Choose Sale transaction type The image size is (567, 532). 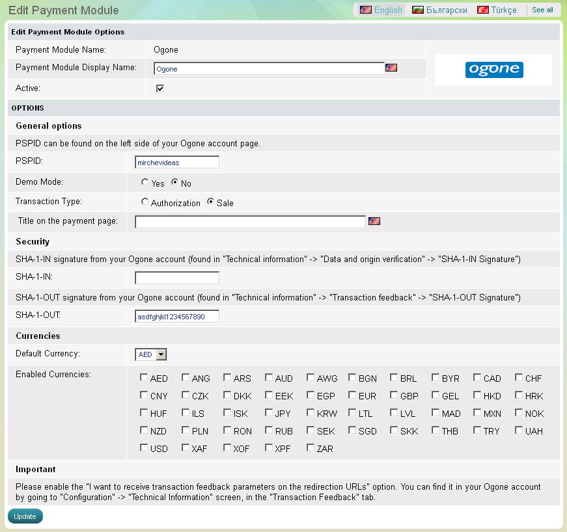click(211, 202)
